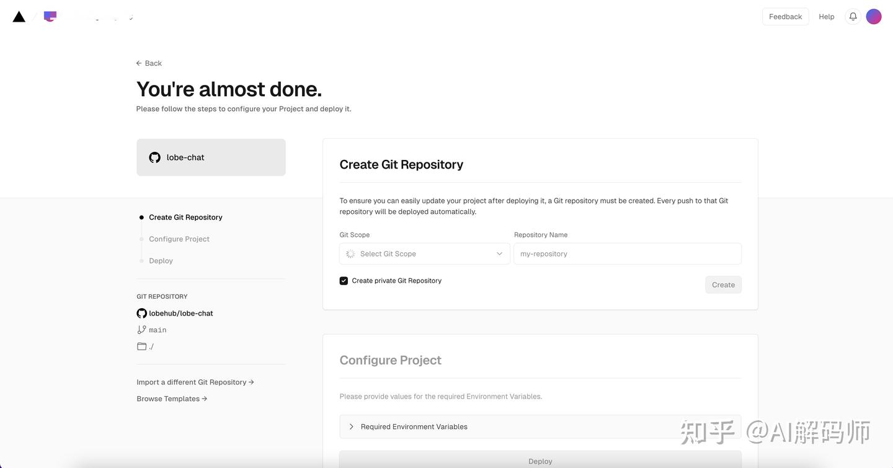Click the GitHub icon on lobe-chat card
This screenshot has width=893, height=468.
coord(155,157)
